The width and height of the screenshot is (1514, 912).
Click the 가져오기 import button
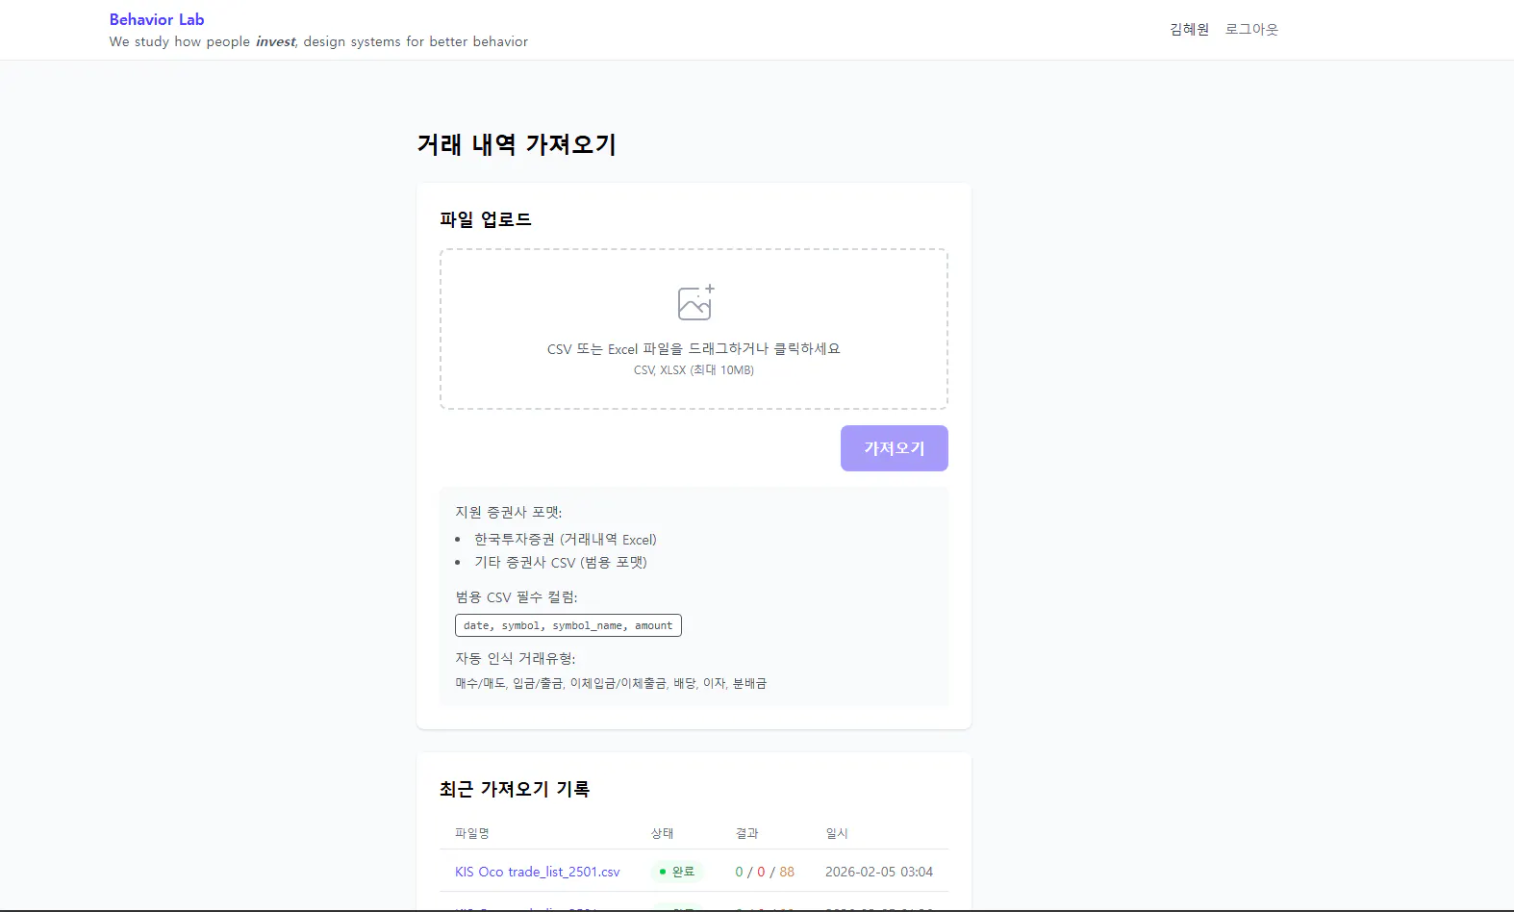895,448
